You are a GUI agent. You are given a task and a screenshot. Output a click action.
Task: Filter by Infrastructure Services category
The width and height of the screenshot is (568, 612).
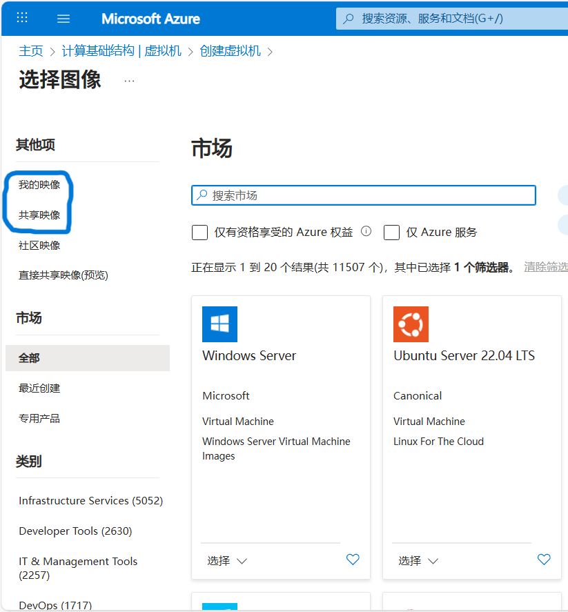[90, 501]
